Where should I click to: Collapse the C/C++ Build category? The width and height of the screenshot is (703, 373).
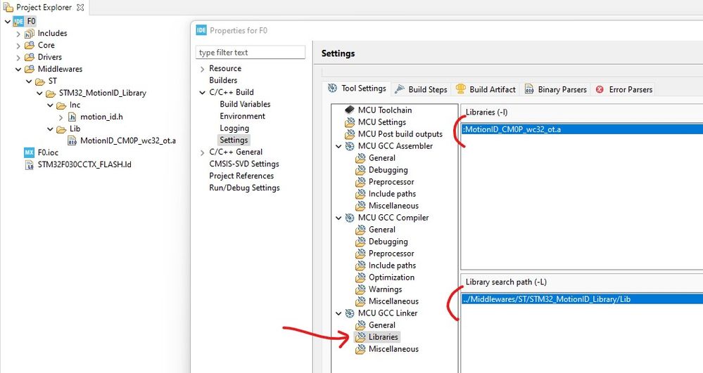tap(202, 92)
